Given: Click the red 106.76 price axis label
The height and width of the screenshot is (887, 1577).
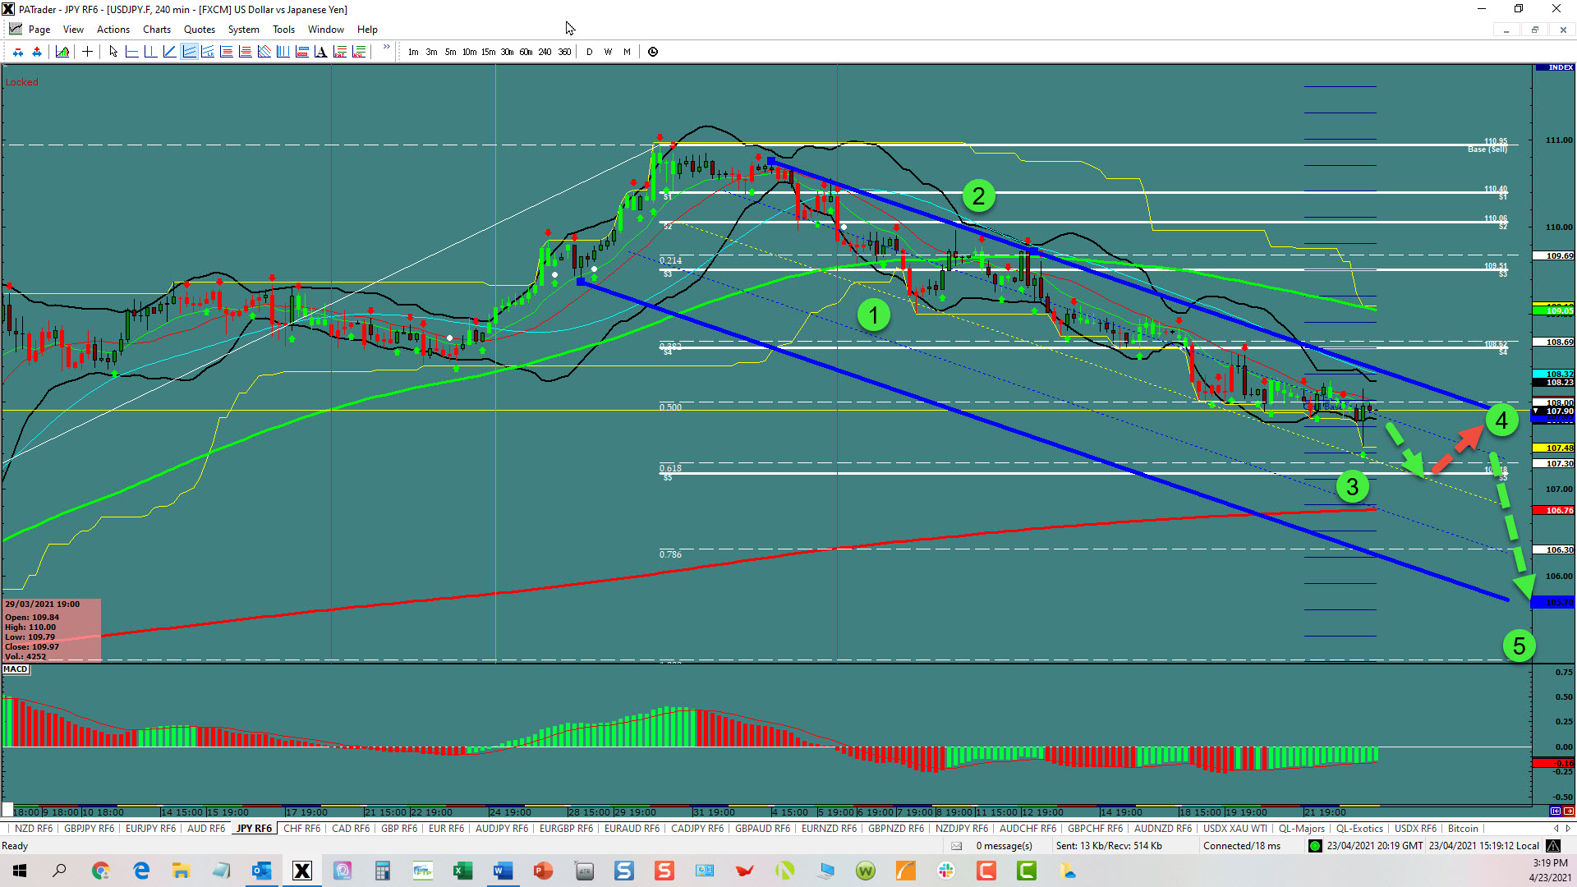Looking at the screenshot, I should [x=1554, y=510].
